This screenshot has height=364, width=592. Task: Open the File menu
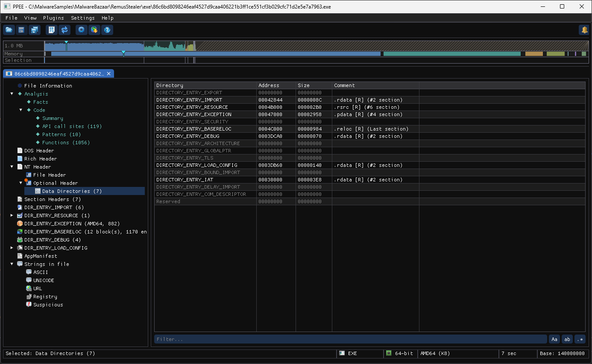pos(12,18)
